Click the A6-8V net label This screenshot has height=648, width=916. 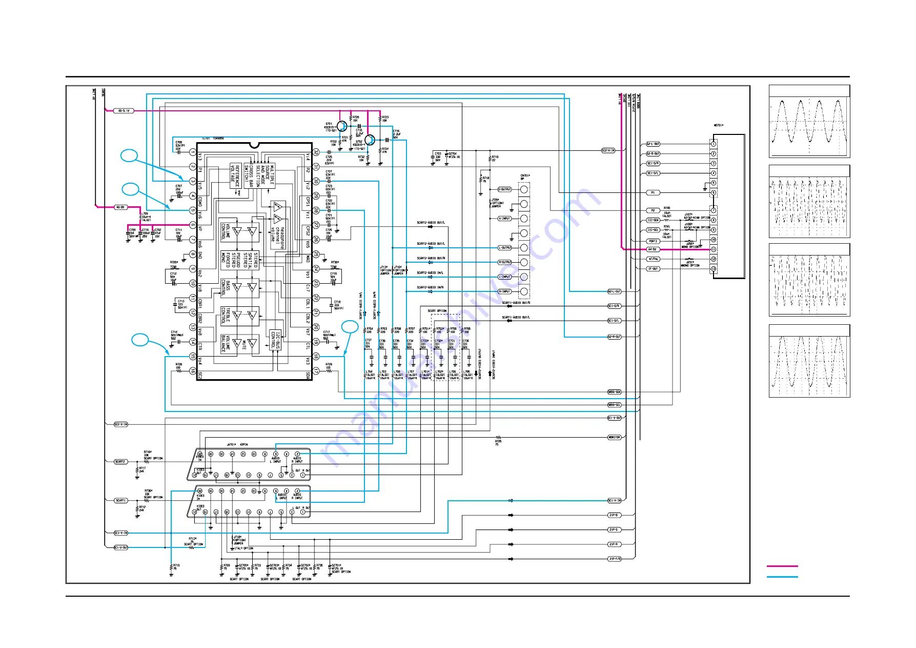pos(120,207)
